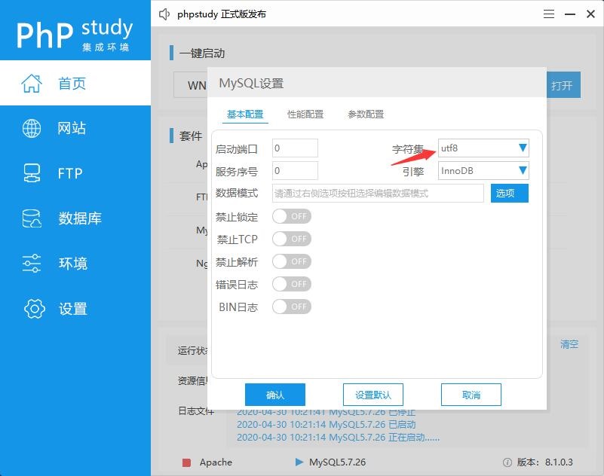Image resolution: width=604 pixels, height=476 pixels.
Task: Select the FTP sidebar icon
Action: (x=32, y=173)
